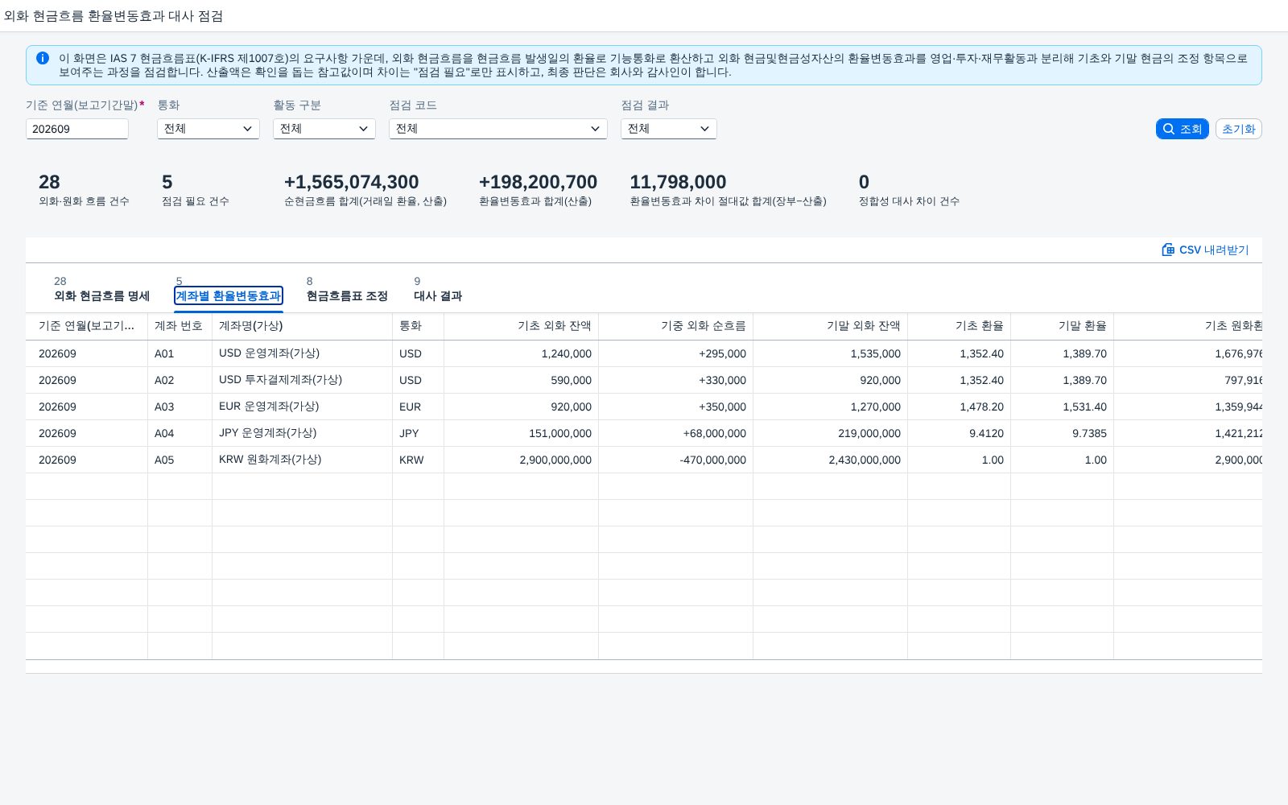
Task: Click the magnifier icon on 조회 button
Action: pos(1169,129)
